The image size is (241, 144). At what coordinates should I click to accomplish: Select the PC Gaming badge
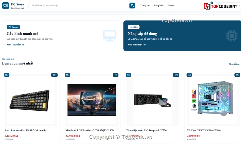13,27
